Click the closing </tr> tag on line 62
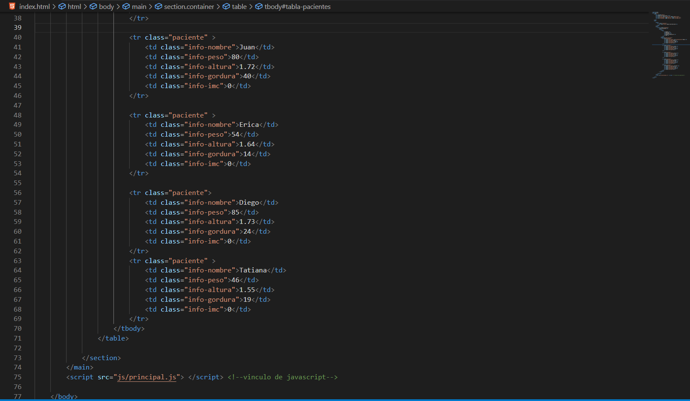The width and height of the screenshot is (690, 401). tap(139, 251)
